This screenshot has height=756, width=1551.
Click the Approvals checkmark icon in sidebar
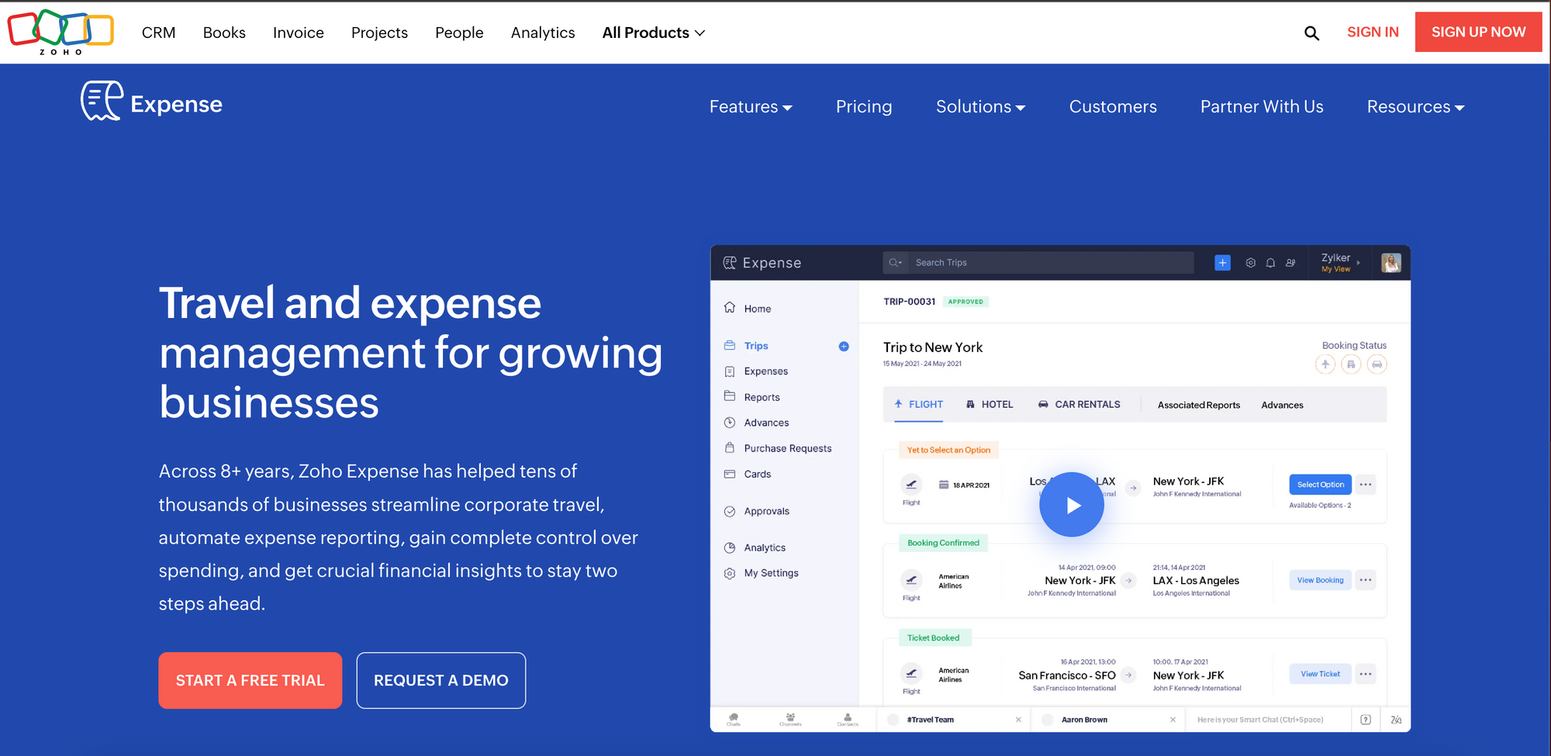730,511
